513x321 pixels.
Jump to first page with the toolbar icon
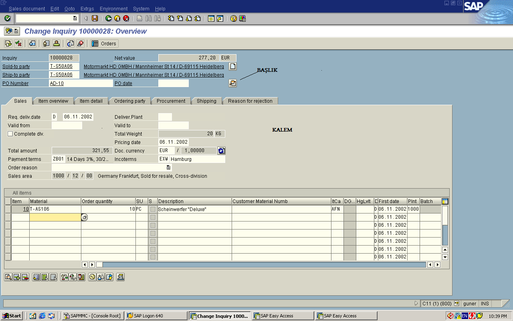pyautogui.click(x=171, y=18)
